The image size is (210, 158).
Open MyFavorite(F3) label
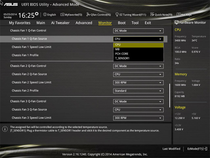point(73,14)
